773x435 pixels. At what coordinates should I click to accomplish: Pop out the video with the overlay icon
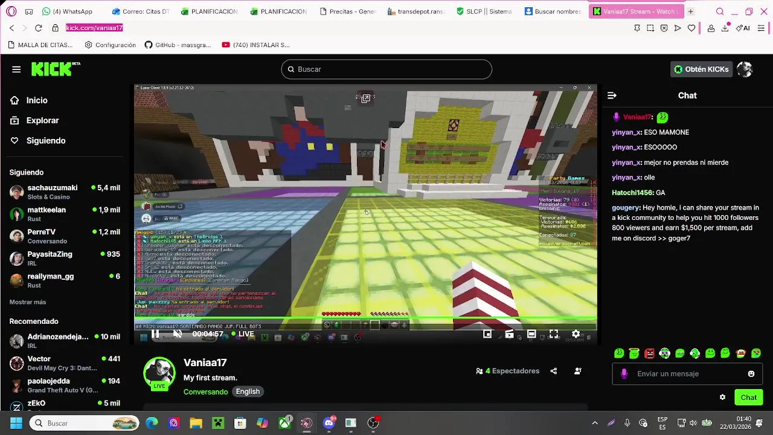pyautogui.click(x=365, y=98)
